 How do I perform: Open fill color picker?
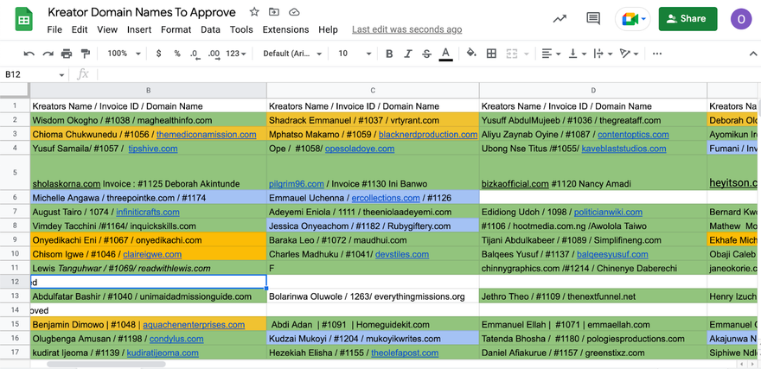point(471,54)
